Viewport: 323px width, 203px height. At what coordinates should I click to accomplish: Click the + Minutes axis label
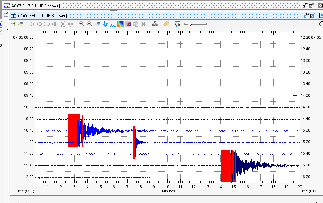[167, 191]
